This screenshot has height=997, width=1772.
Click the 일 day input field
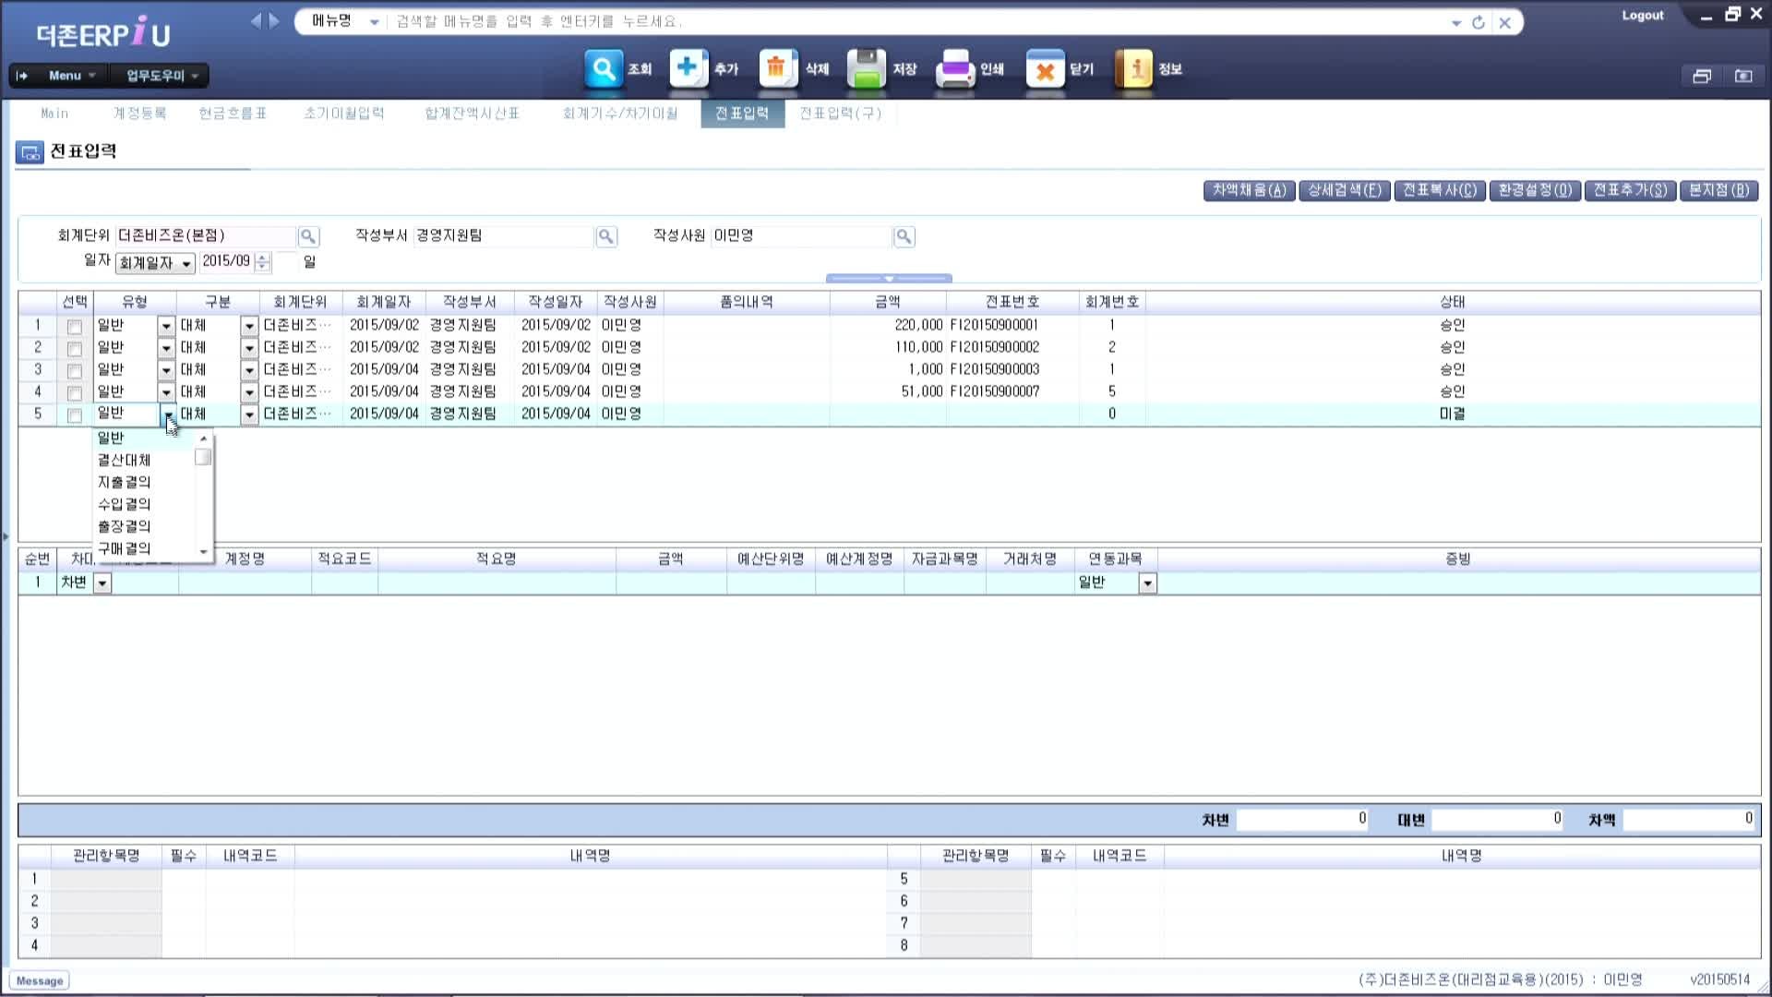click(288, 262)
